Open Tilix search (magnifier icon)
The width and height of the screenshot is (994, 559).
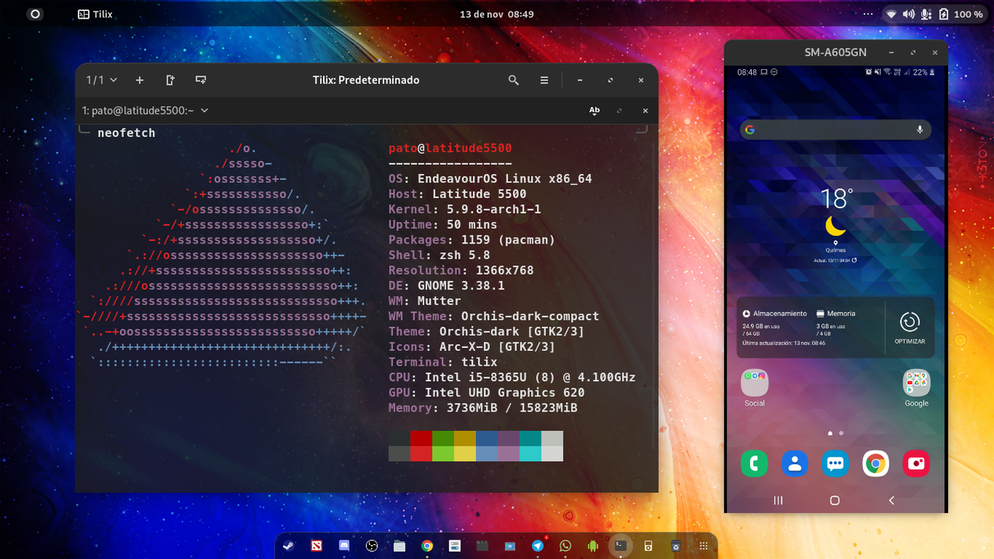pyautogui.click(x=513, y=80)
